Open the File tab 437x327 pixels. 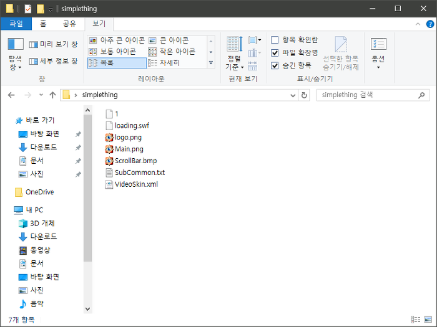16,24
